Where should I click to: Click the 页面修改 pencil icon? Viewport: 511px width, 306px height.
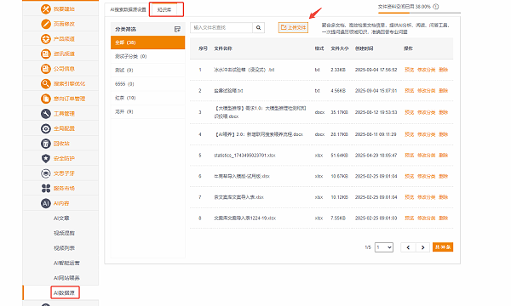(46, 24)
